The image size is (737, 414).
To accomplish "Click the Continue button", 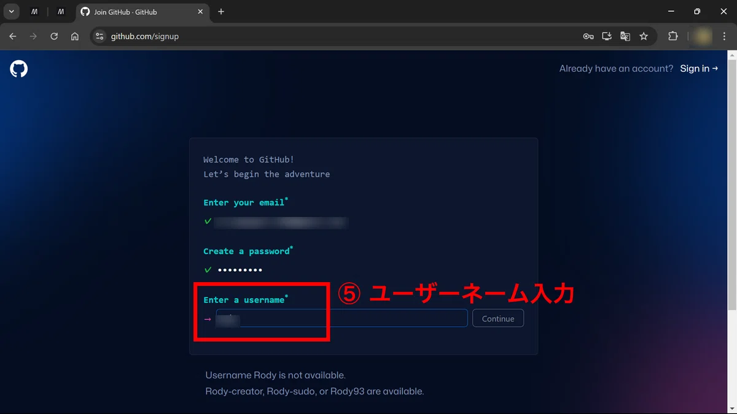I will click(498, 318).
